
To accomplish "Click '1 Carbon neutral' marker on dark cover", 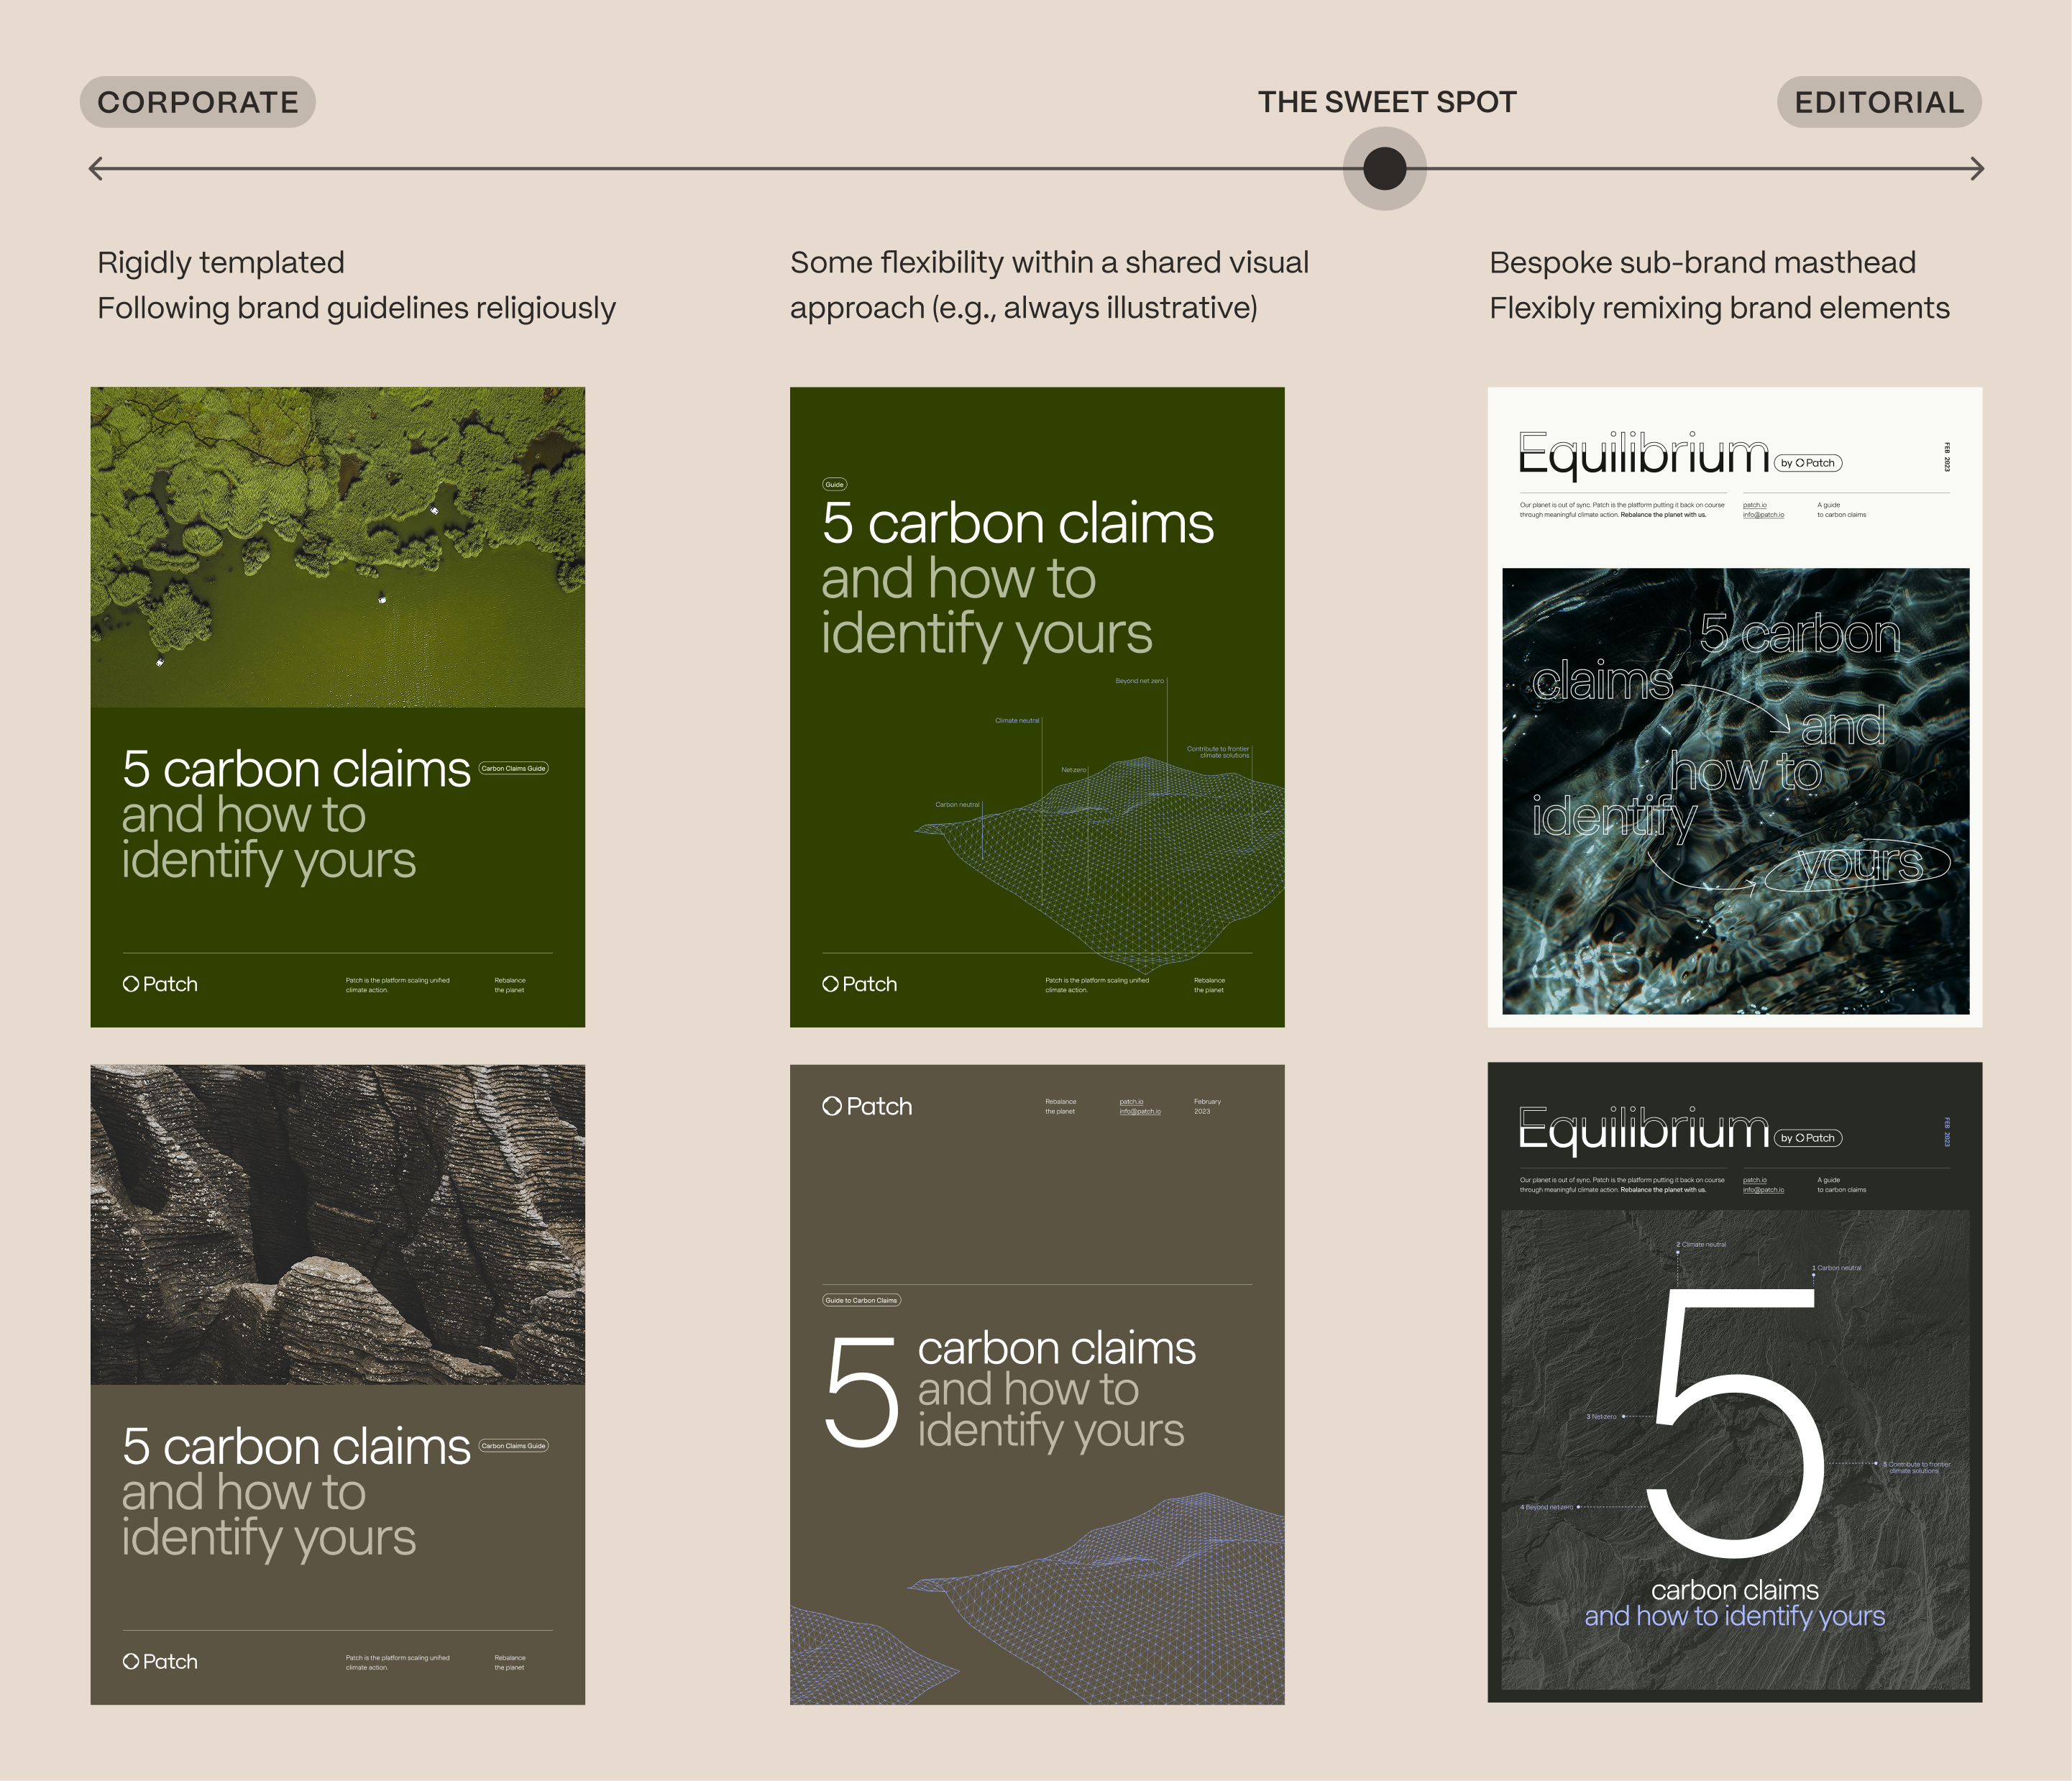I will pos(1837,1268).
